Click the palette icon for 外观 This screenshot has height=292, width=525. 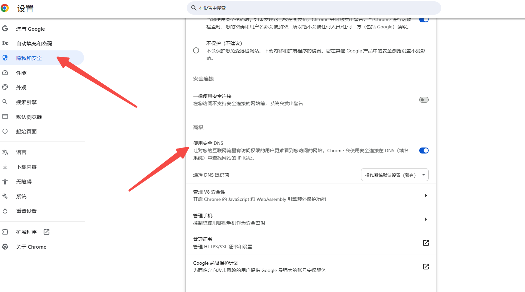point(5,87)
